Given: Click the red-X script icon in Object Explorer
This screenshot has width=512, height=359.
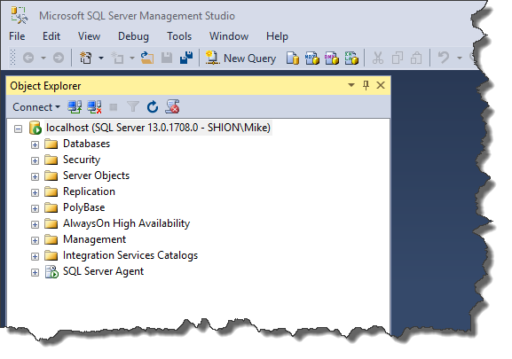Looking at the screenshot, I should 172,106.
